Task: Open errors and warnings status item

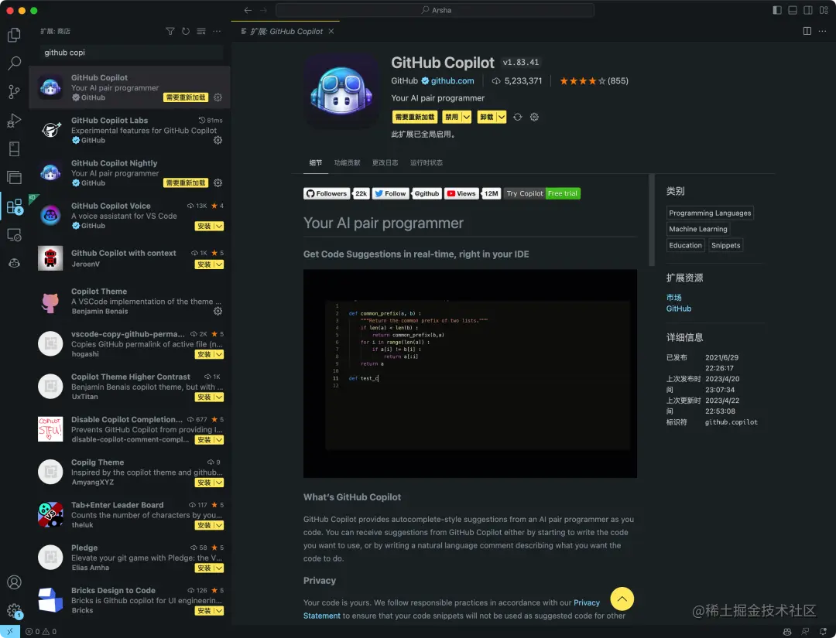Action: [41, 632]
